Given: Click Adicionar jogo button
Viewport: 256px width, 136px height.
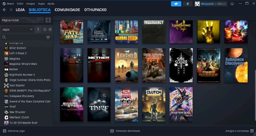Looking at the screenshot, I should pyautogui.click(x=14, y=131).
